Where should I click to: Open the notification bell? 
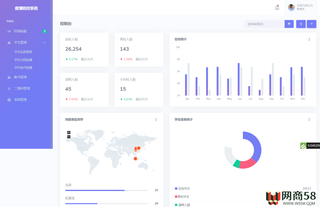(277, 7)
